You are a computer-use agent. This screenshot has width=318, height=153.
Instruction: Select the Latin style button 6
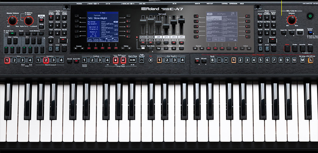click(64, 25)
